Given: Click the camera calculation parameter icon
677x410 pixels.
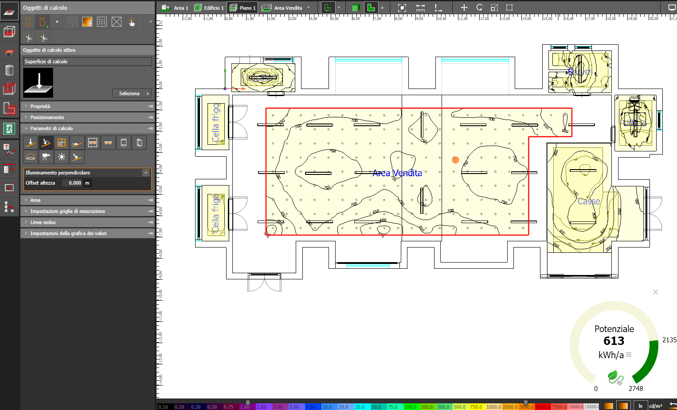Looking at the screenshot, I should (46, 157).
